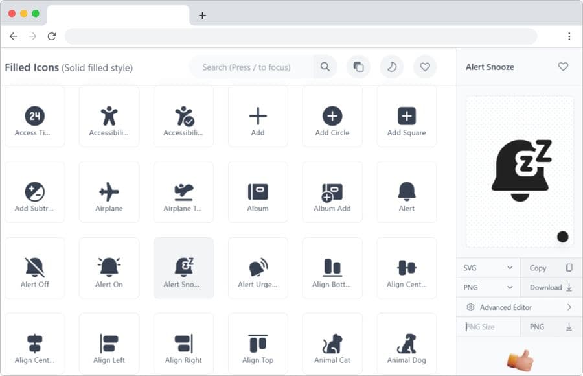Screen dimensions: 583x376
Task: Open the SVG format dropdown
Action: click(x=488, y=267)
